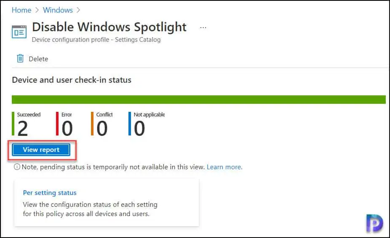Select the Not applicable count 0
Viewport: 390px width, 238px height.
click(x=139, y=129)
